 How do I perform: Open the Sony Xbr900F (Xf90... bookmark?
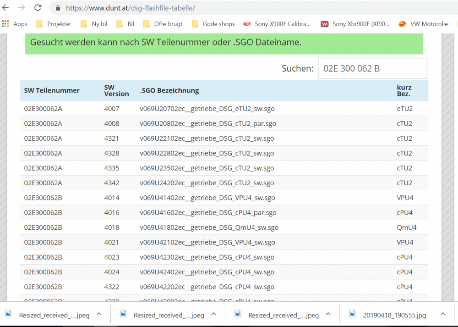pyautogui.click(x=355, y=24)
